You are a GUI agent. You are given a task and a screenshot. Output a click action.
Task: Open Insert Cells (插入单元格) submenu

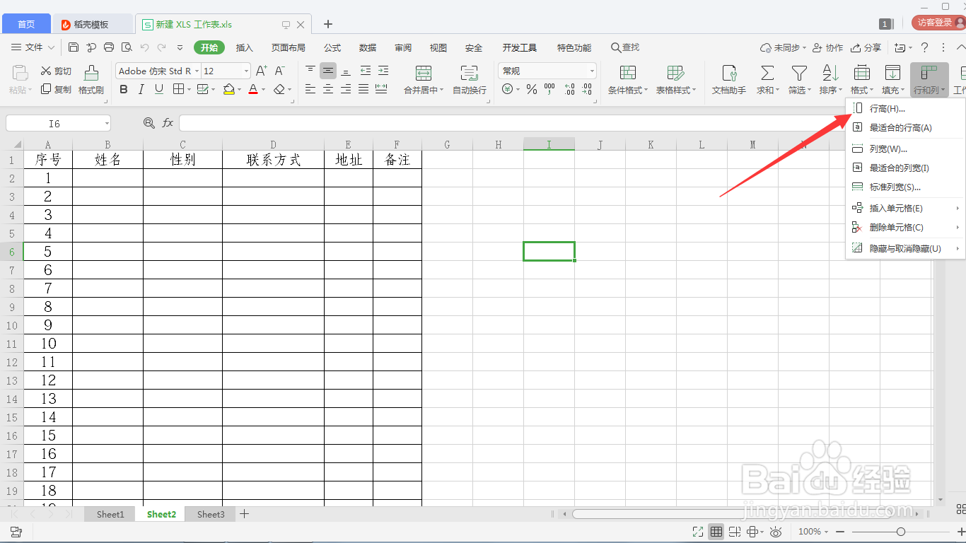(905, 209)
